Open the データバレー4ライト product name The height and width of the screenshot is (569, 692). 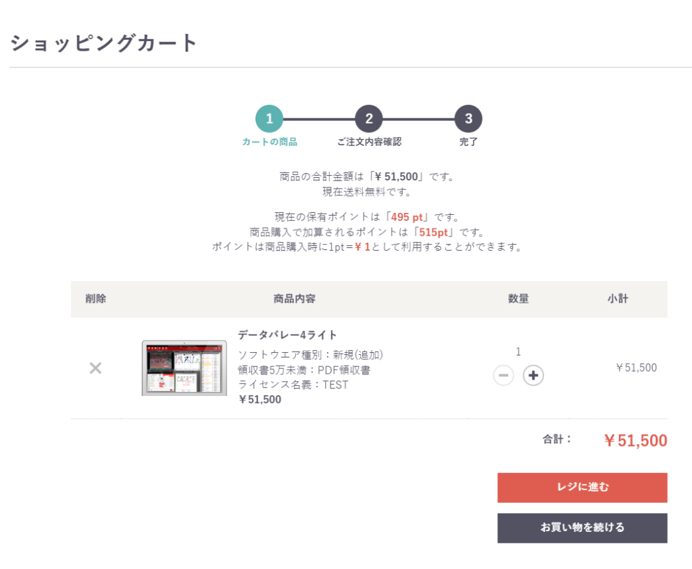pos(287,335)
